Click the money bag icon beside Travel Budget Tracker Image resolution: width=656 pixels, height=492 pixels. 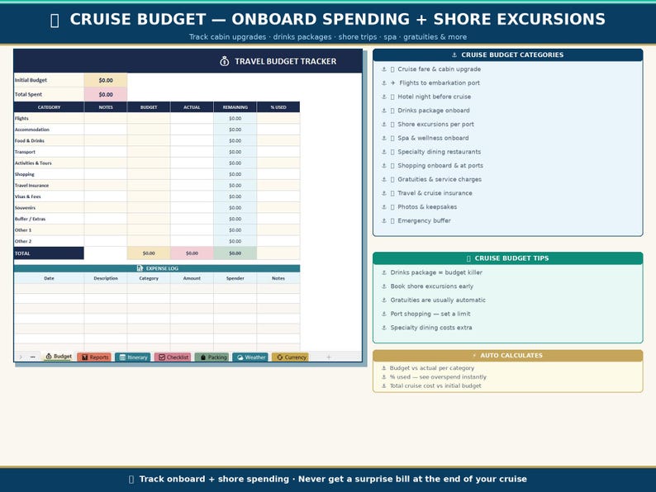coord(224,61)
